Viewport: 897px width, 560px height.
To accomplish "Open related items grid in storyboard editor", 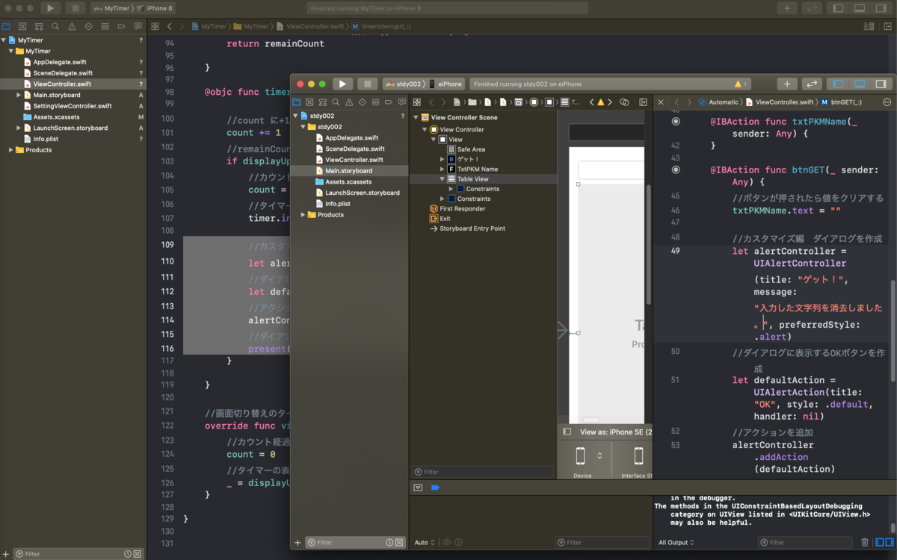I will pyautogui.click(x=416, y=102).
